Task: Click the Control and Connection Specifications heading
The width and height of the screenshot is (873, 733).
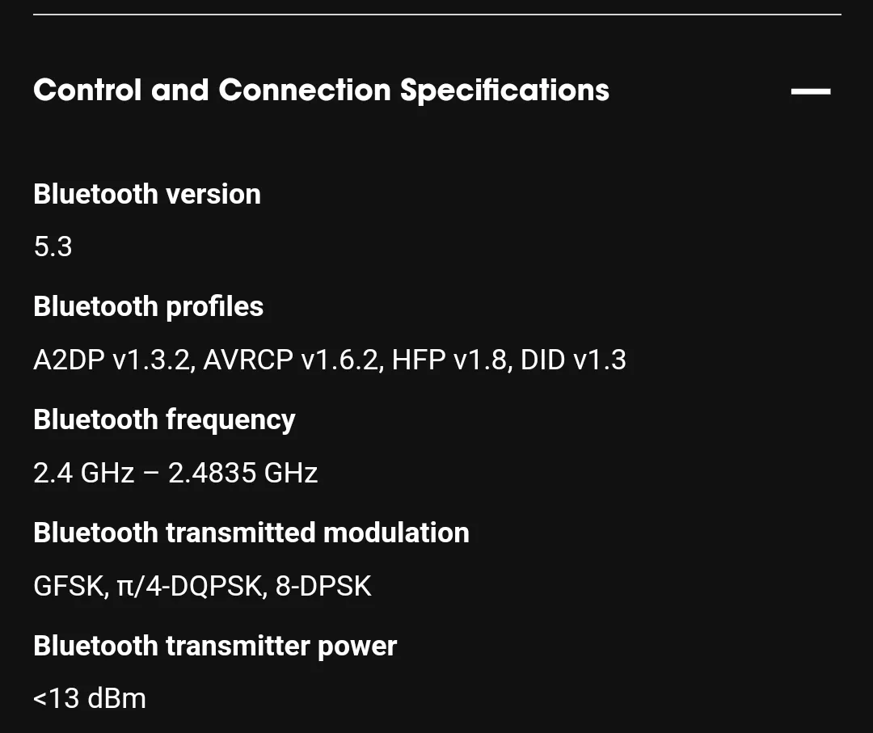Action: point(321,91)
